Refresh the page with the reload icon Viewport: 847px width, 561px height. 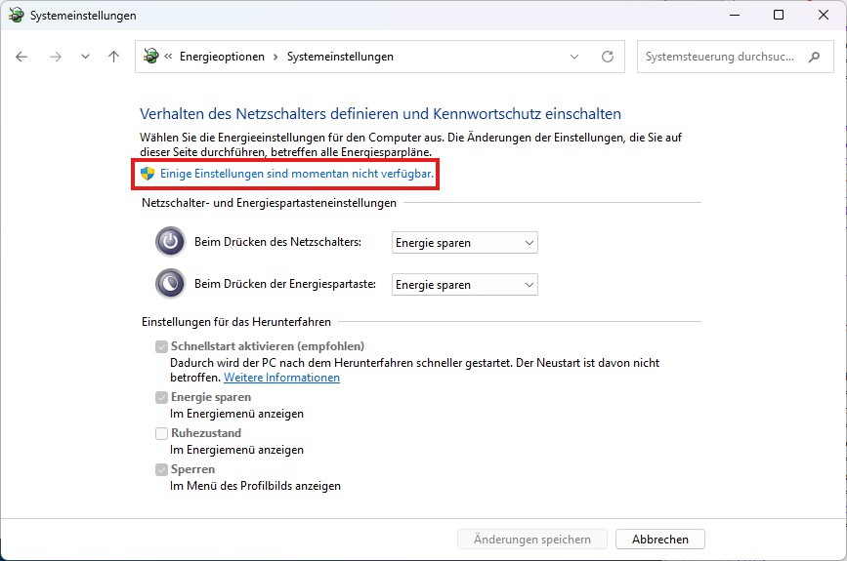pyautogui.click(x=608, y=57)
